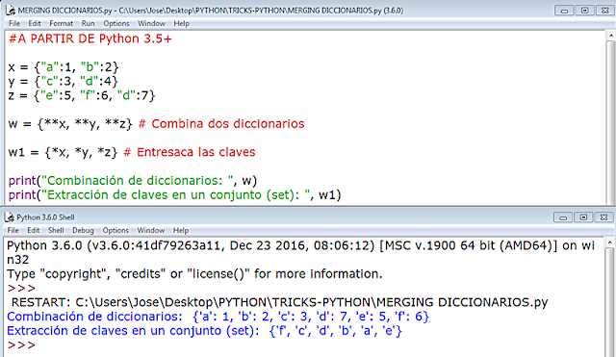
Task: Open Edit menu in editor window
Action: [x=35, y=23]
